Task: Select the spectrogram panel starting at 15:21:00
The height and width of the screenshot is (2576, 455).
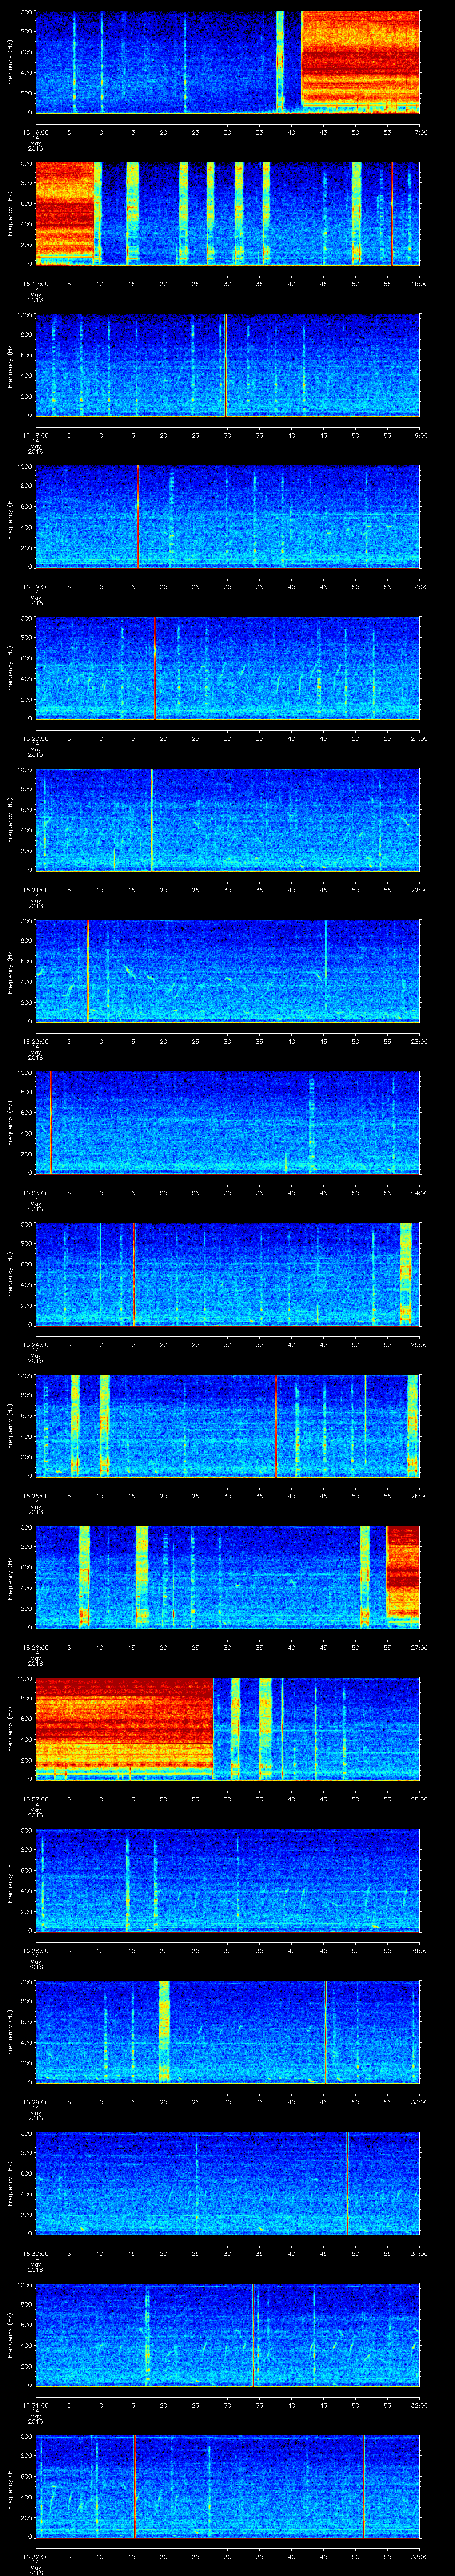Action: (228, 819)
